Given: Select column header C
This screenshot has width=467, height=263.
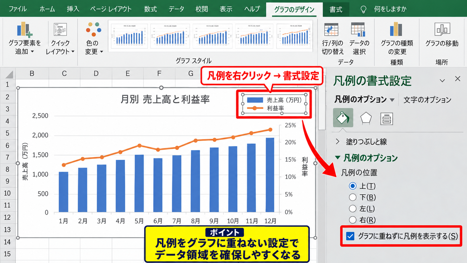Looking at the screenshot, I should pyautogui.click(x=64, y=74).
